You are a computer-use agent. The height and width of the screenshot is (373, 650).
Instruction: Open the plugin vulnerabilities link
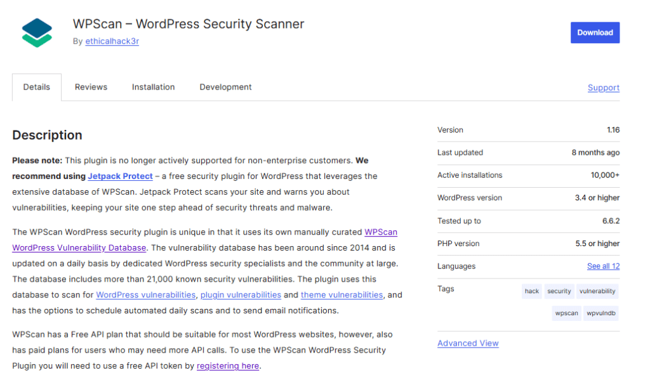(x=241, y=295)
